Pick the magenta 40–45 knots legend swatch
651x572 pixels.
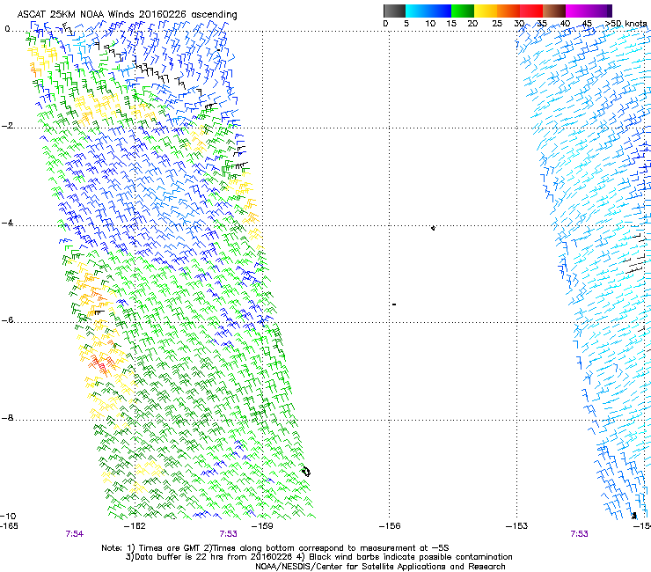click(577, 11)
